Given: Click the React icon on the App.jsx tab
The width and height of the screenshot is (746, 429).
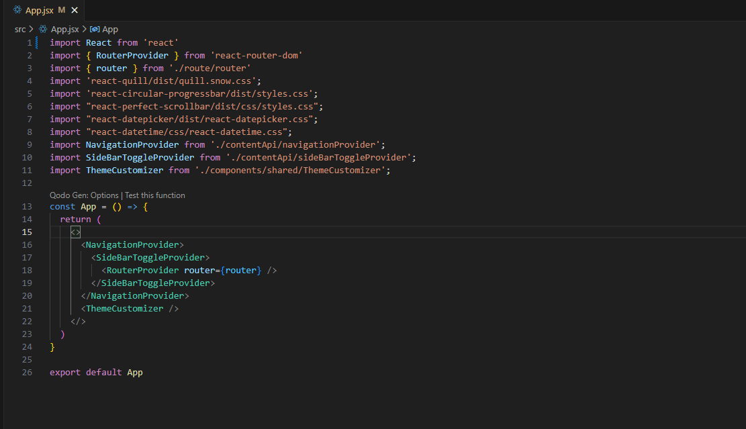Looking at the screenshot, I should pyautogui.click(x=17, y=9).
